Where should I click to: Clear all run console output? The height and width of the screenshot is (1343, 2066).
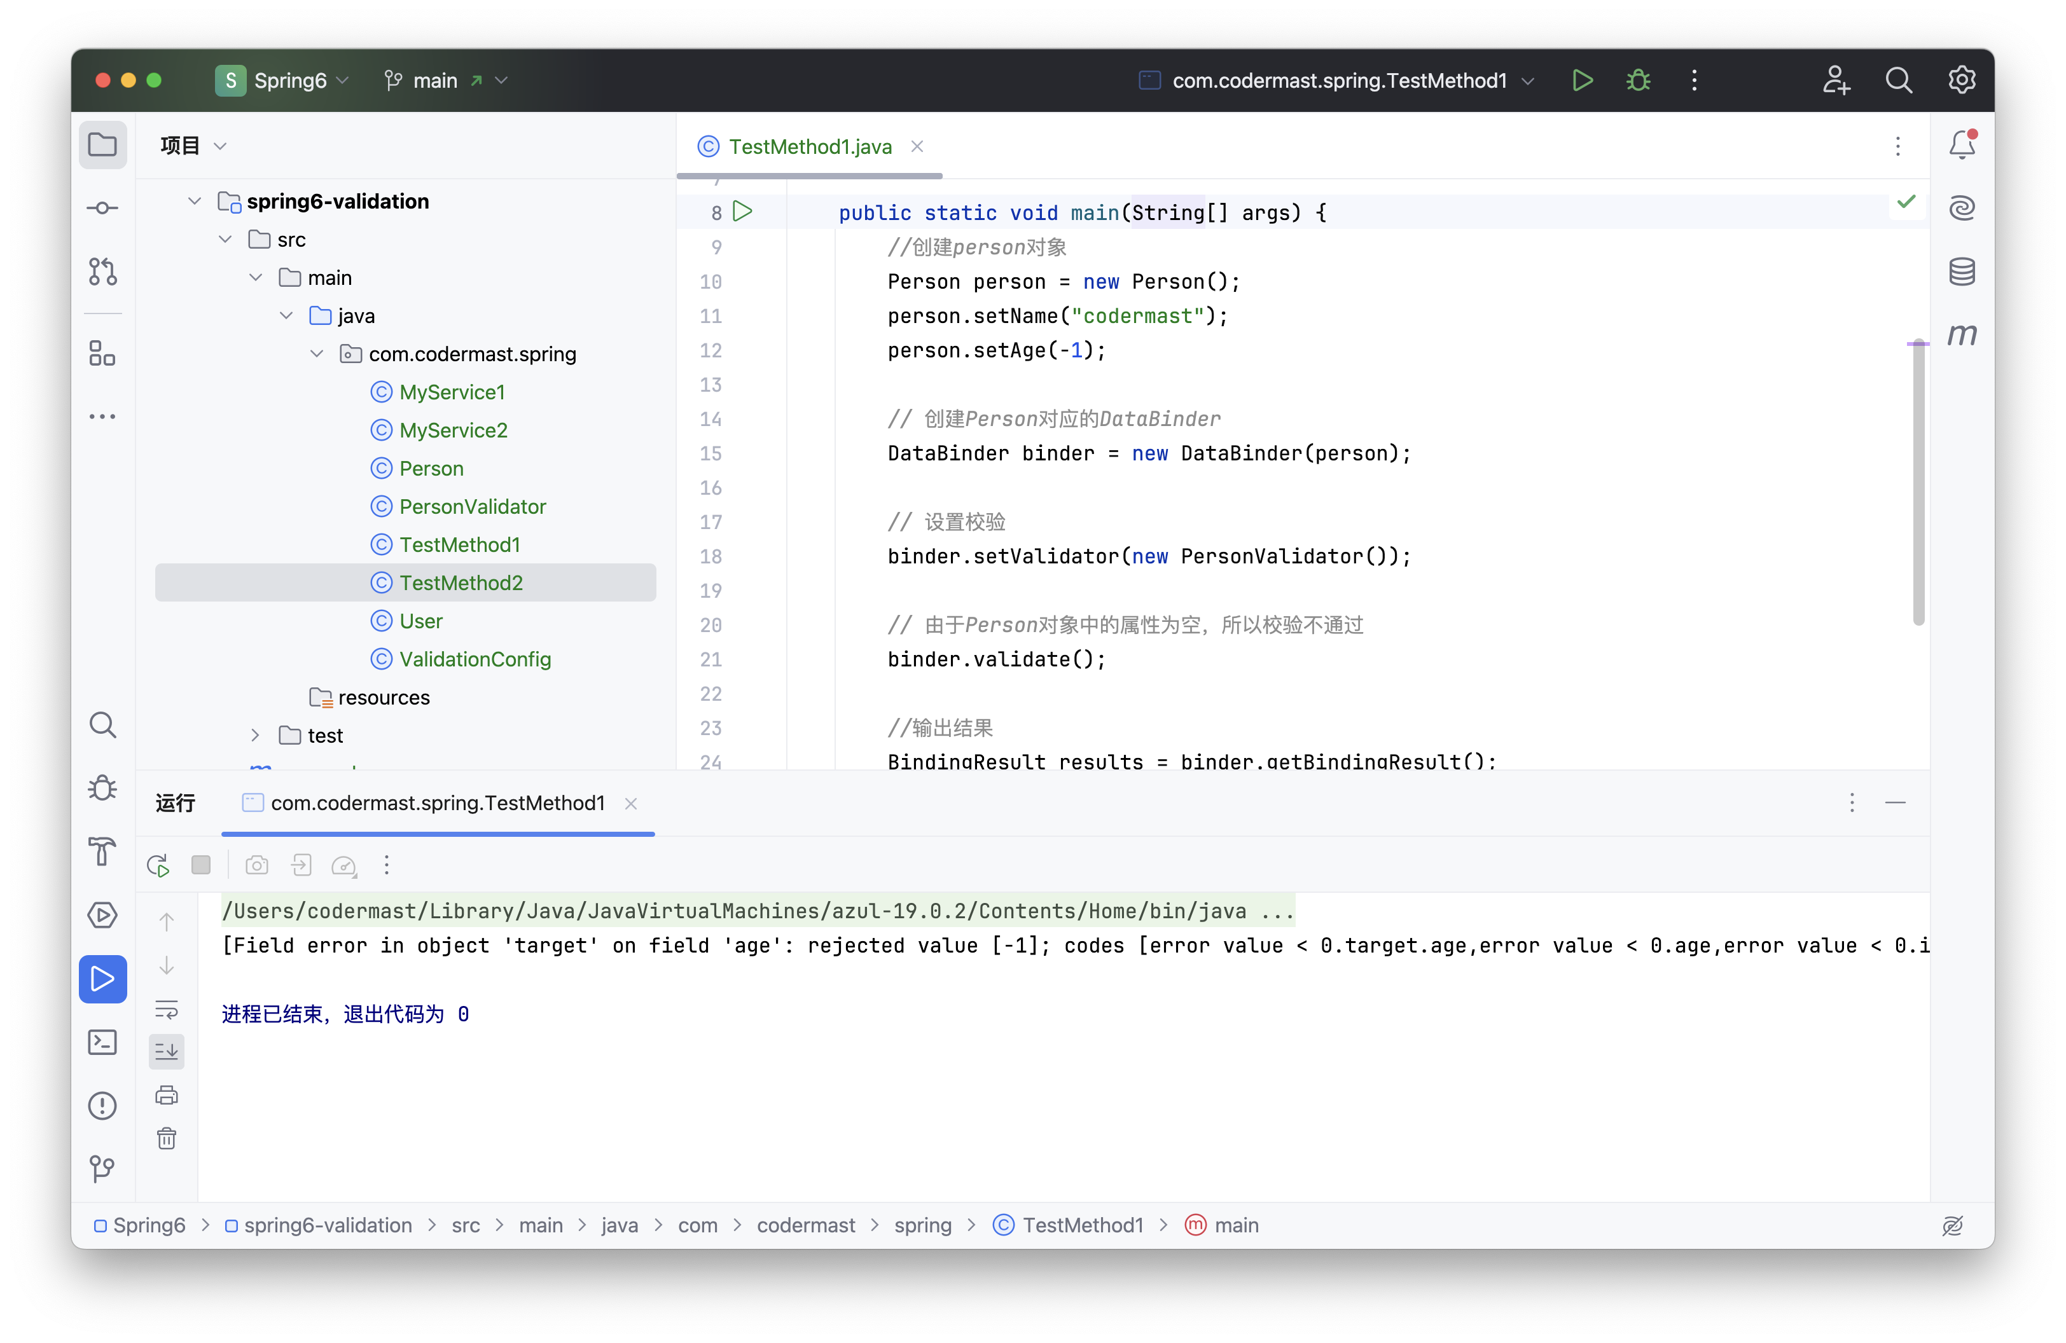(x=167, y=1138)
